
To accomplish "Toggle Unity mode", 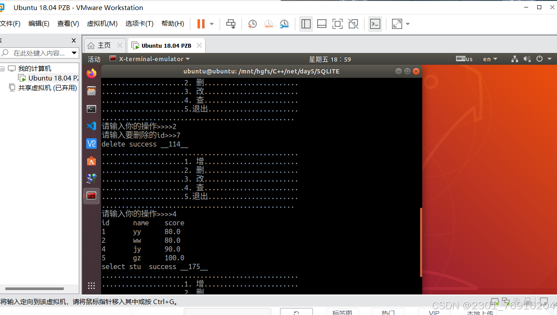I will [353, 24].
